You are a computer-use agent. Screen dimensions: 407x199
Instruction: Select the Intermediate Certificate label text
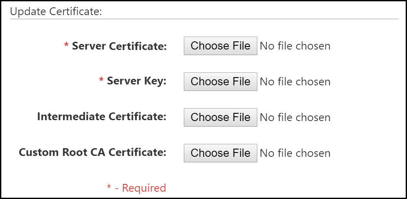point(102,117)
